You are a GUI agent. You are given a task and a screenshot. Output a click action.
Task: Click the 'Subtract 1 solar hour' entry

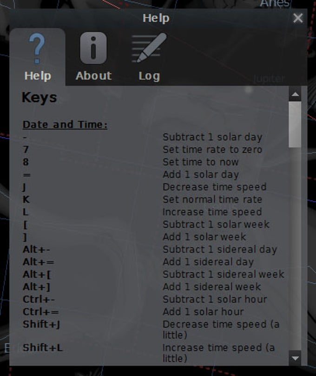215,299
